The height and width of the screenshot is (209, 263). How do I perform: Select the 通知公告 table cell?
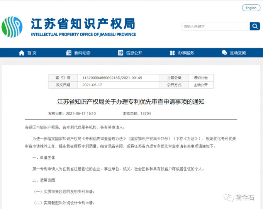coord(200,78)
